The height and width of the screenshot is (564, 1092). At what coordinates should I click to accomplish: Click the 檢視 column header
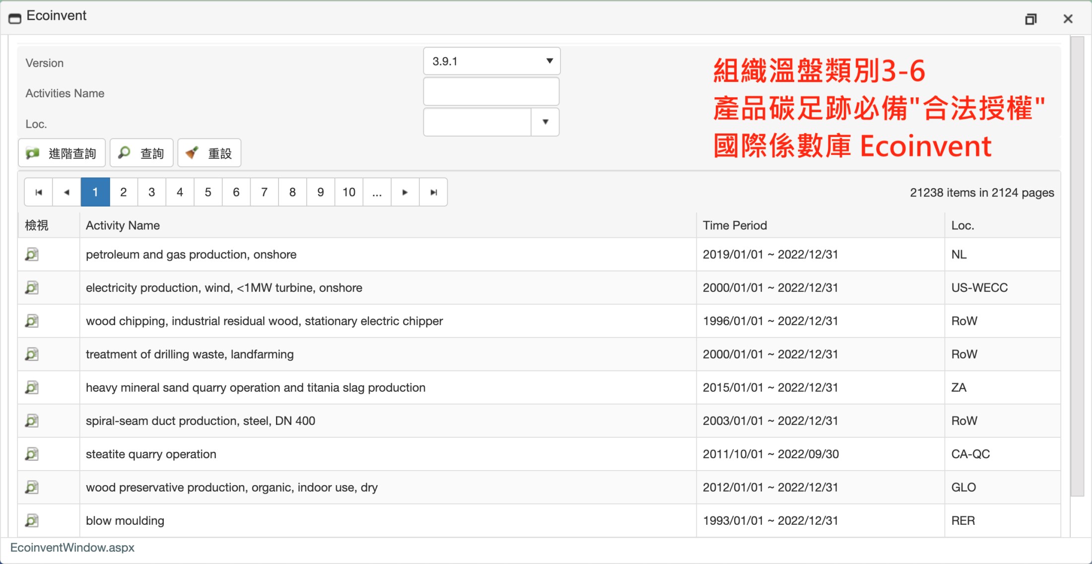[37, 225]
